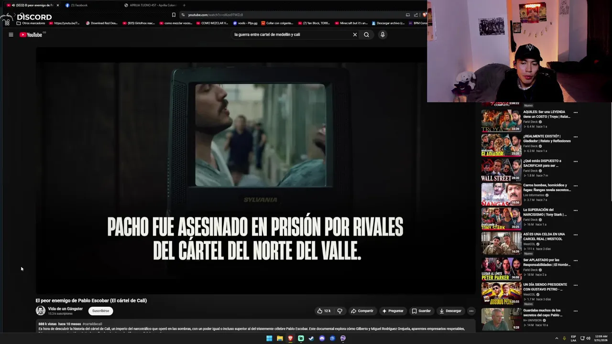
Task: Click the video player showing the TV
Action: click(x=255, y=170)
